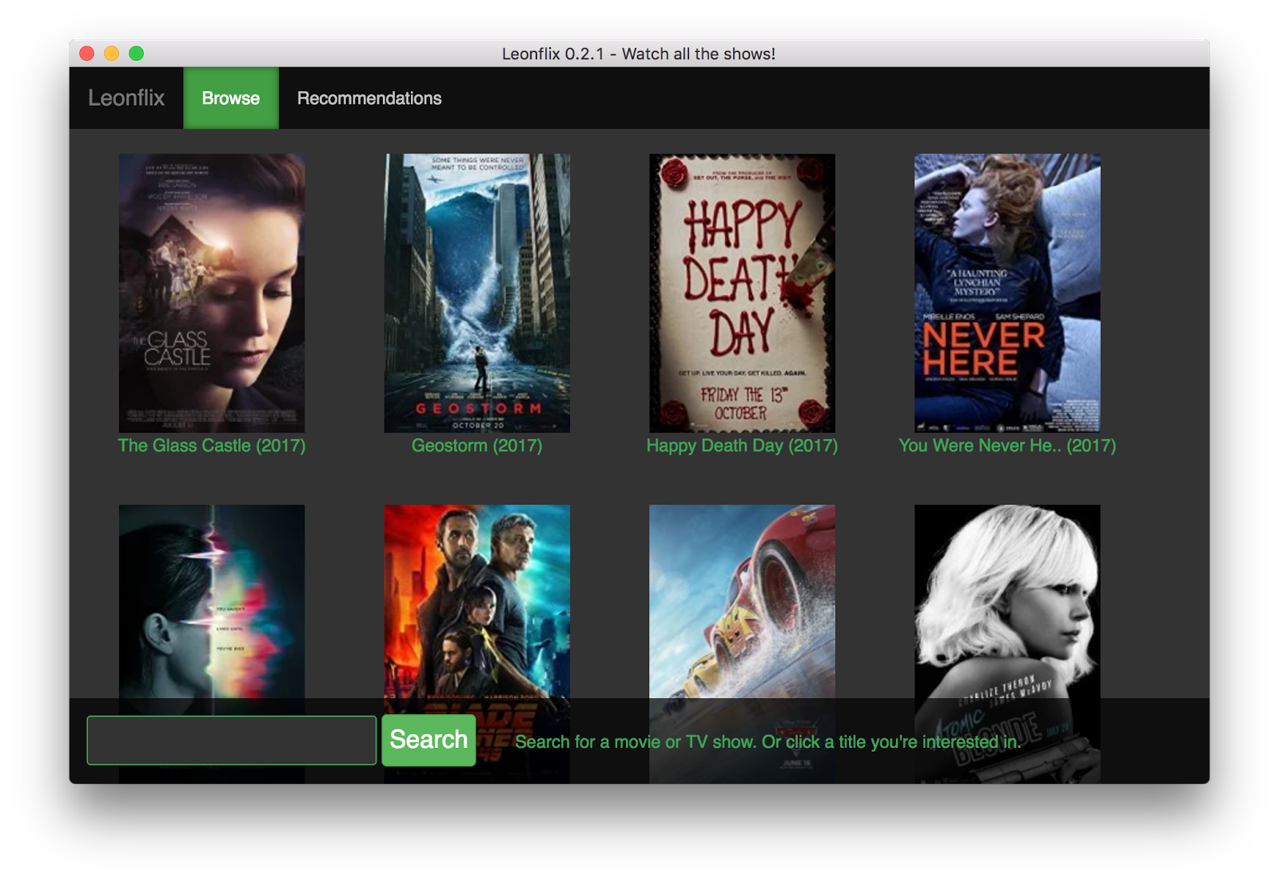The height and width of the screenshot is (883, 1279).
Task: Open the Happy Death Day poster
Action: coord(742,293)
